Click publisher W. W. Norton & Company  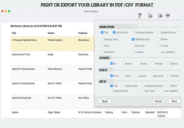coord(90,112)
